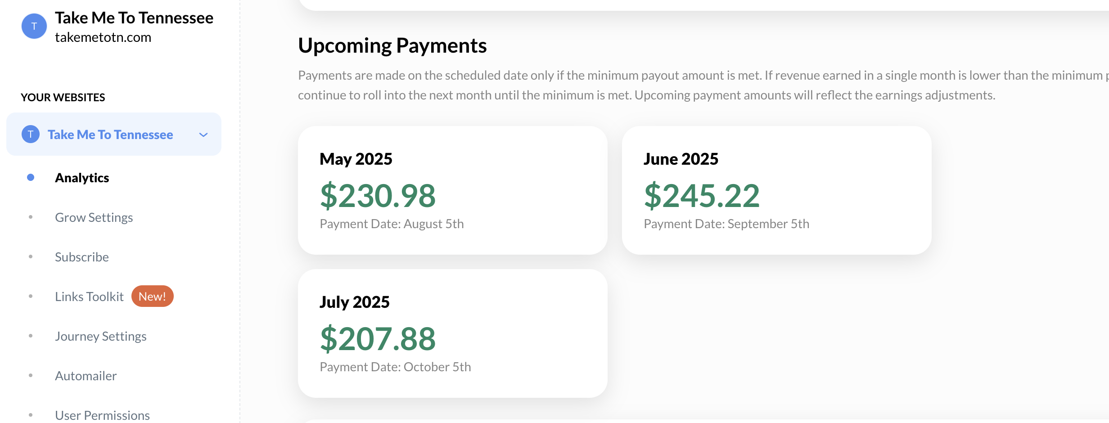
Task: Go to the Subscribe page
Action: (82, 257)
